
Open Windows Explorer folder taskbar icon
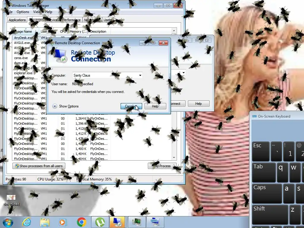coord(45,222)
